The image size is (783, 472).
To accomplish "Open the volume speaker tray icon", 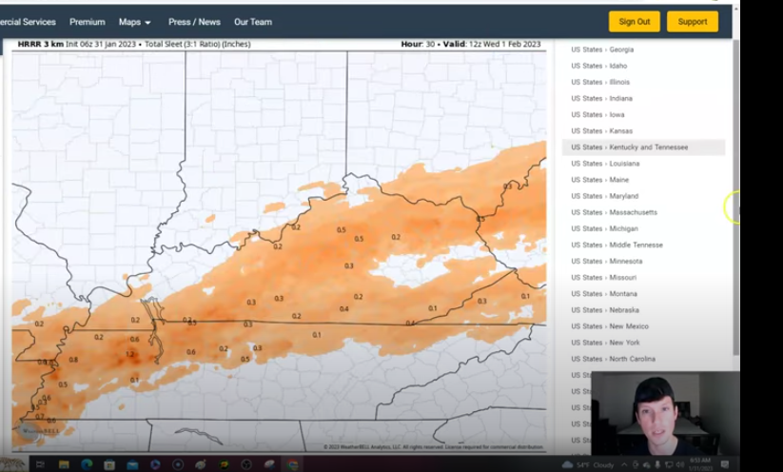I will [x=679, y=465].
